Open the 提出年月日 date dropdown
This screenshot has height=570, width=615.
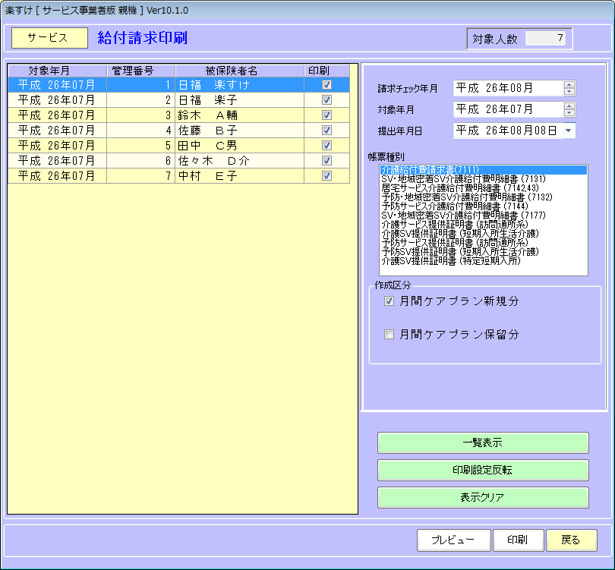(569, 131)
